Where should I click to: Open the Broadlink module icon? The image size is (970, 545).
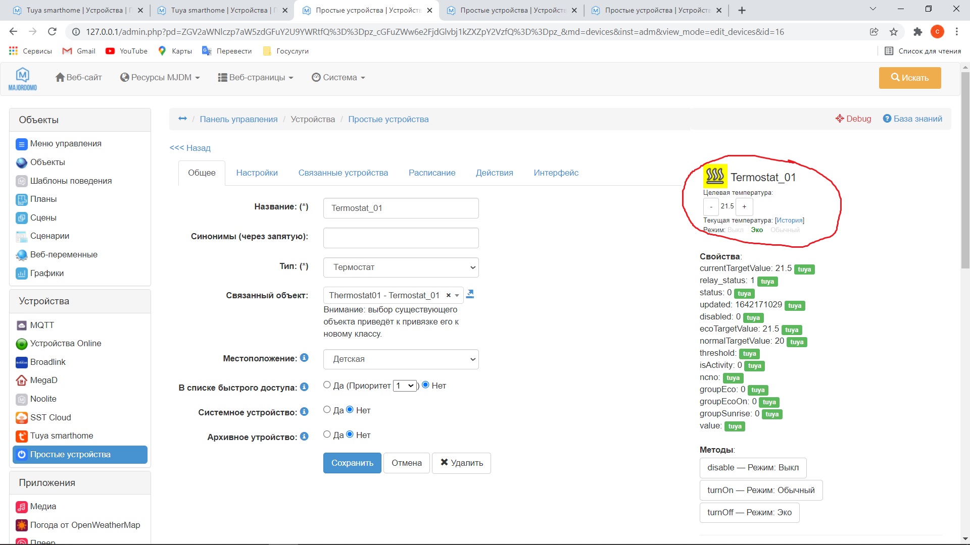point(21,362)
